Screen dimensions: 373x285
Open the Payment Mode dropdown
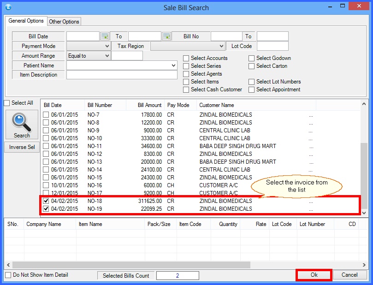tap(107, 46)
